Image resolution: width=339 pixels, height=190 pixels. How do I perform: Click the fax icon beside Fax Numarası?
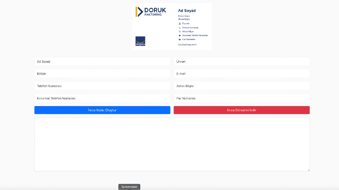tap(180, 40)
